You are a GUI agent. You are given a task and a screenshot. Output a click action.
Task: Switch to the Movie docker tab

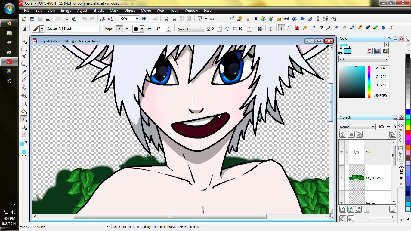[400, 153]
